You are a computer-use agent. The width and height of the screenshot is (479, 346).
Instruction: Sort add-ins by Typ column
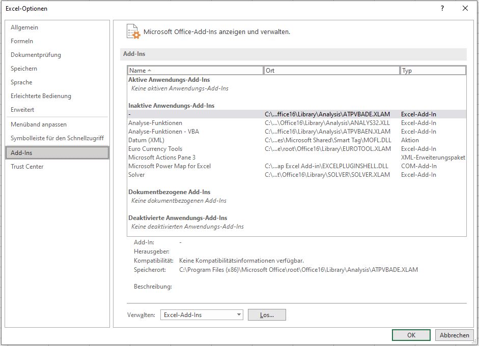[433, 71]
